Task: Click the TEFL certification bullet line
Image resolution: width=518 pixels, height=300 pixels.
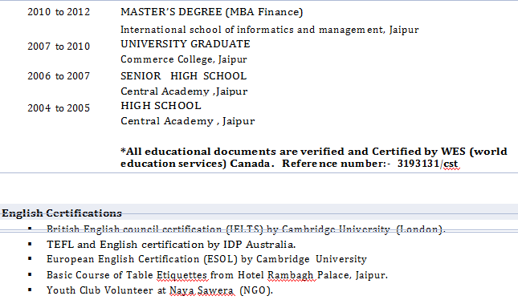Action: pos(171,245)
